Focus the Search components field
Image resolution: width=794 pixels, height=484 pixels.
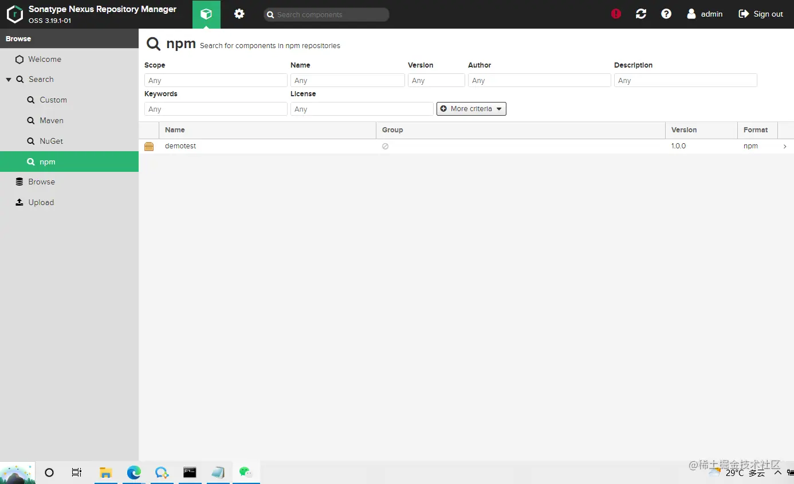[x=327, y=14]
